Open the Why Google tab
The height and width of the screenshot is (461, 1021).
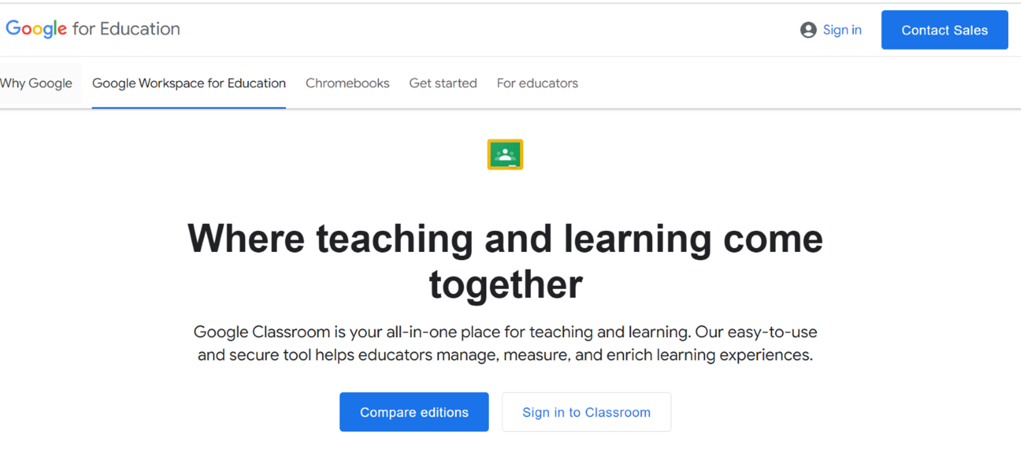[36, 83]
